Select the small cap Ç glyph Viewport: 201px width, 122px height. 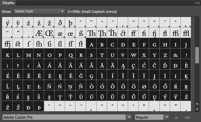tap(133, 64)
